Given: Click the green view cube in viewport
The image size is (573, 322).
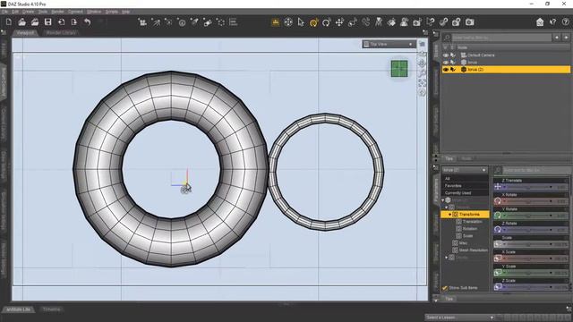Looking at the screenshot, I should 399,69.
